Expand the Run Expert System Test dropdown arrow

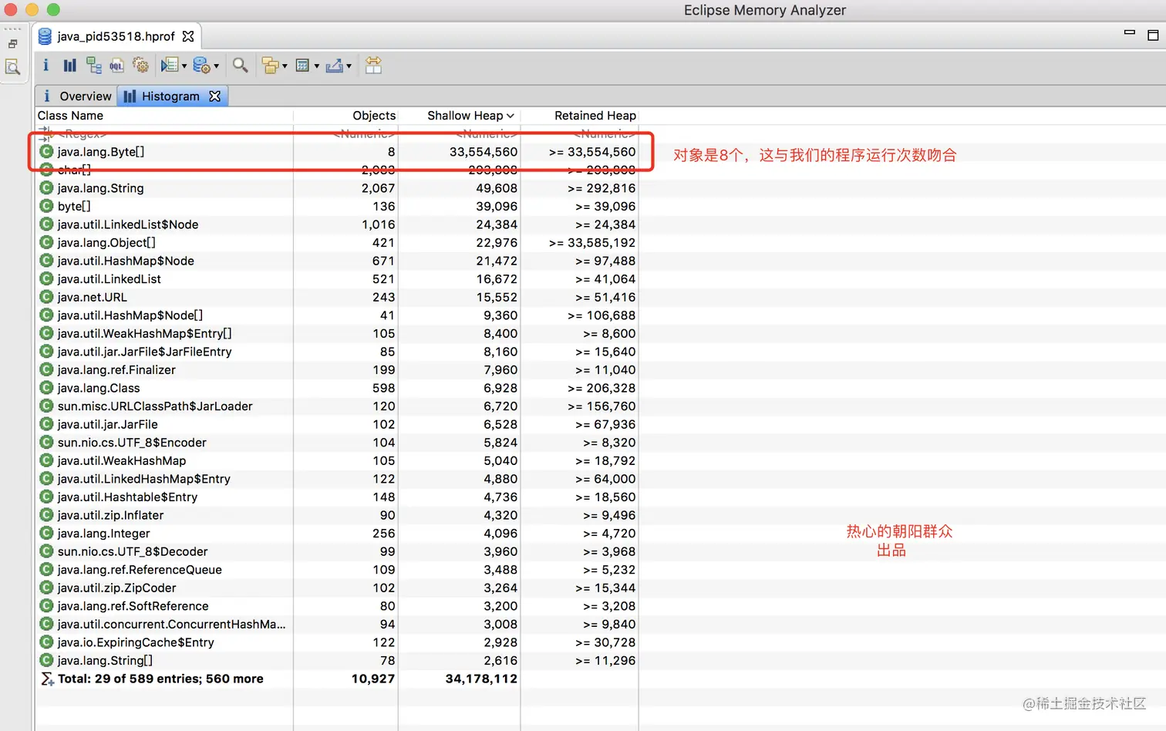click(x=184, y=66)
